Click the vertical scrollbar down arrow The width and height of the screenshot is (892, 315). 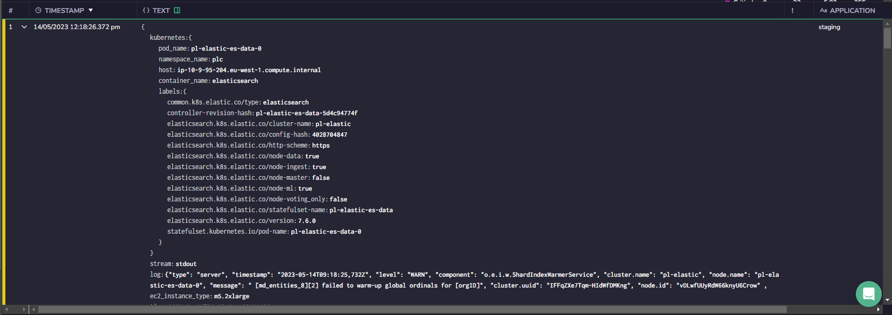[887, 300]
